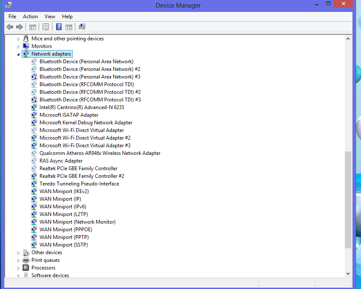Select Bluetooth Device (RFCOMM Protocol TDI) #2
Screen dimensions: 361x289
[x=90, y=92]
